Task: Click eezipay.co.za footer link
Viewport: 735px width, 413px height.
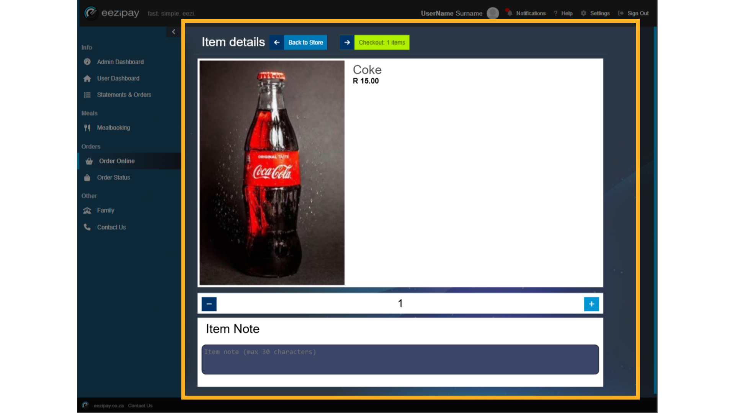Action: (109, 406)
